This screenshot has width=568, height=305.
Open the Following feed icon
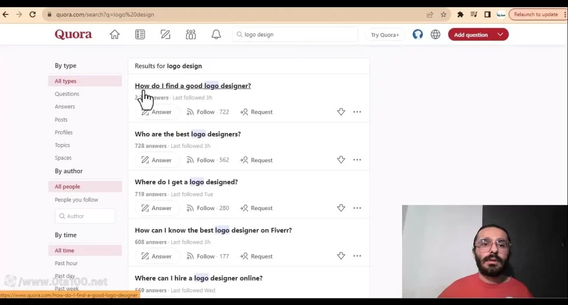[140, 35]
